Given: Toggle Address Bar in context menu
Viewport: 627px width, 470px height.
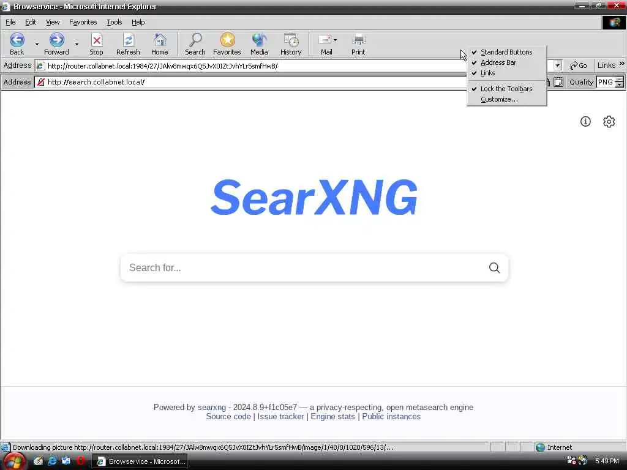Looking at the screenshot, I should pyautogui.click(x=506, y=62).
